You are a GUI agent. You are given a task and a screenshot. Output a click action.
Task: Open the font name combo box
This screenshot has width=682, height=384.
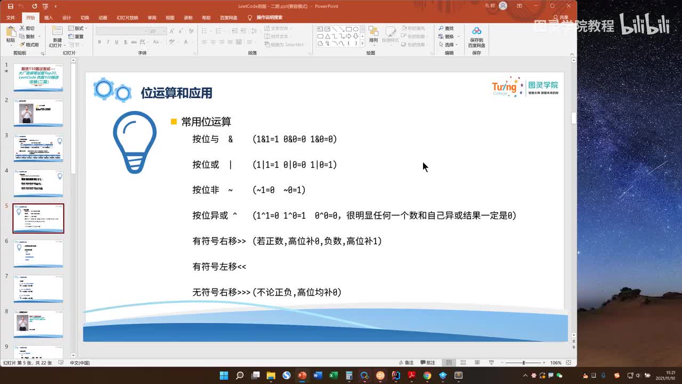[x=121, y=31]
